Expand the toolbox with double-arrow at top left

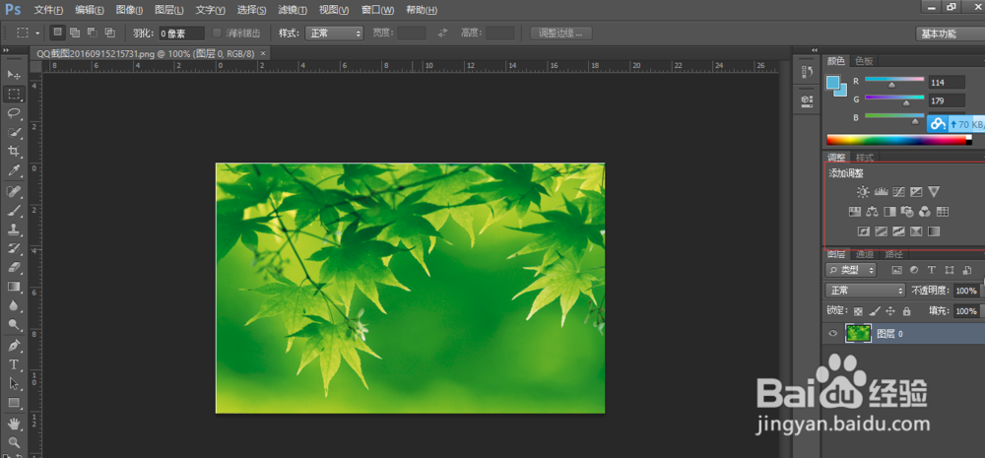6,50
